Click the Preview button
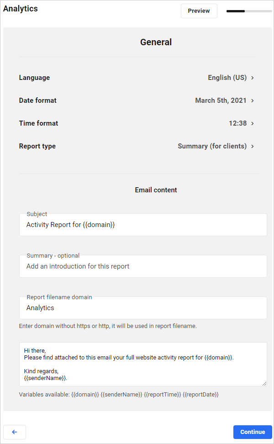The image size is (274, 444). click(199, 11)
